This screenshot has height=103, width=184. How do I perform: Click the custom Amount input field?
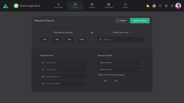tap(122, 39)
